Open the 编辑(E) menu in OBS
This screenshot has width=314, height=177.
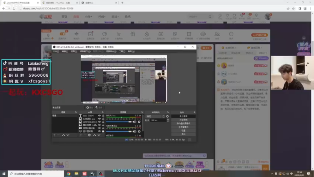pos(65,52)
